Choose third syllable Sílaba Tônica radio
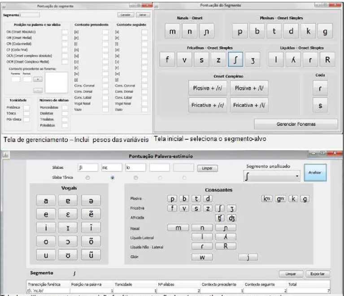This screenshot has width=344, height=296. [136, 177]
